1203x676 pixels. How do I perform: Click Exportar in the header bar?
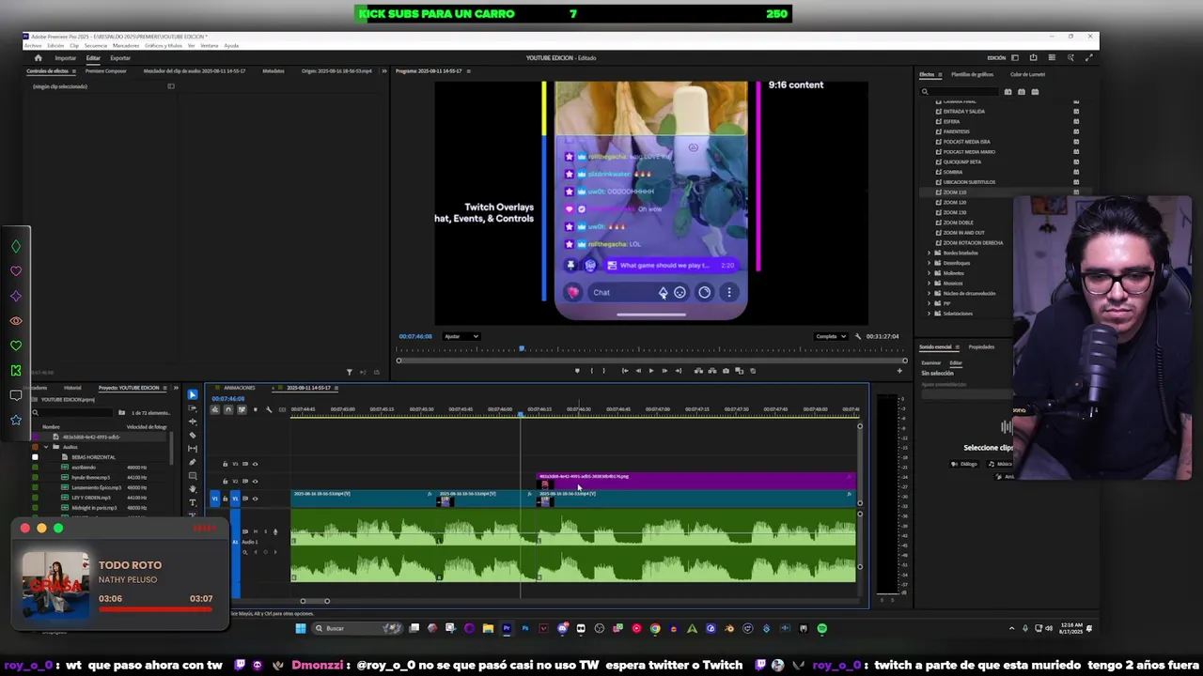coord(120,58)
